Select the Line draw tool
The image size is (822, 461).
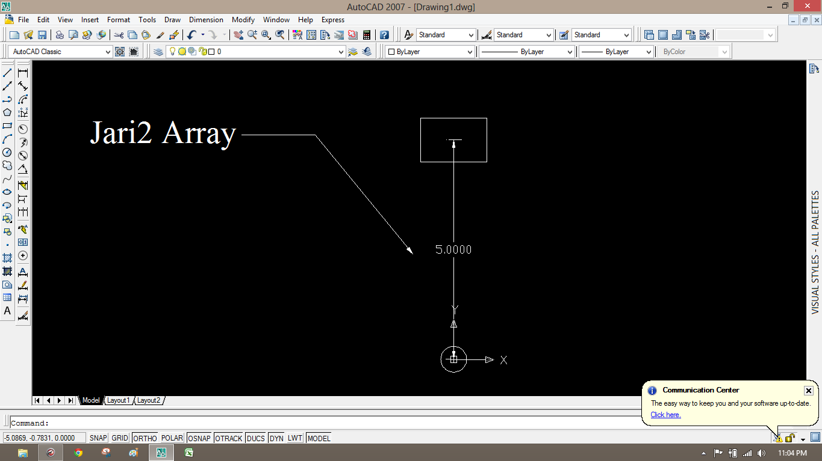coord(7,73)
